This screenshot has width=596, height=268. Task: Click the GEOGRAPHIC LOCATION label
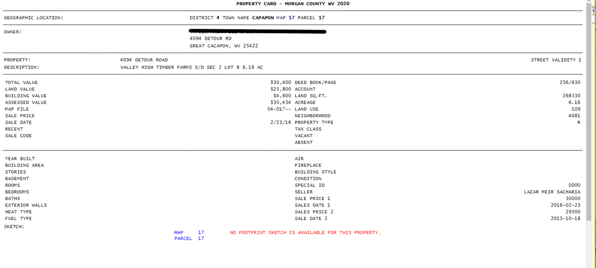click(33, 18)
